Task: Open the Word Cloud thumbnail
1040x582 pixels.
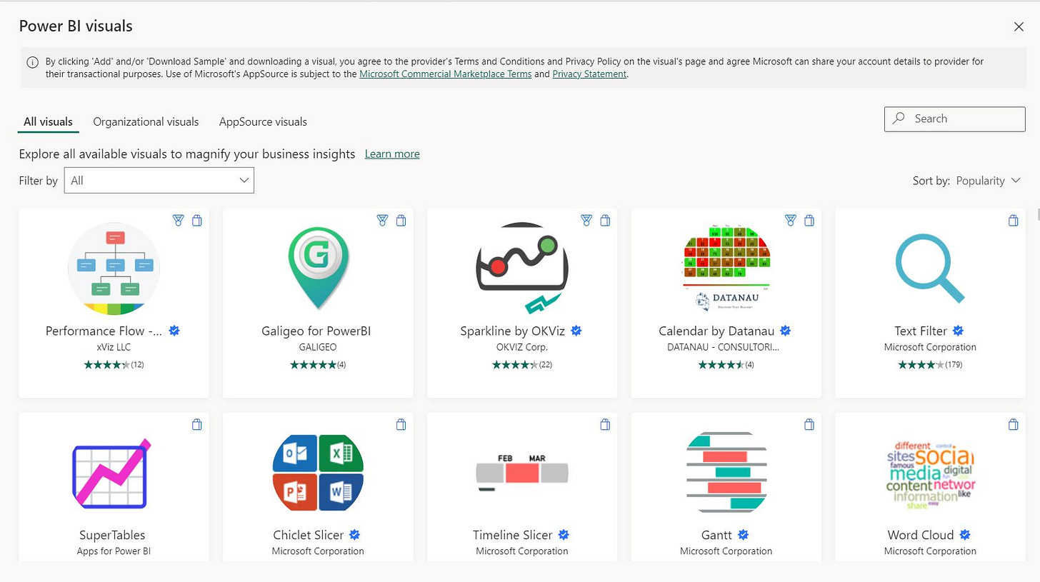Action: 930,475
